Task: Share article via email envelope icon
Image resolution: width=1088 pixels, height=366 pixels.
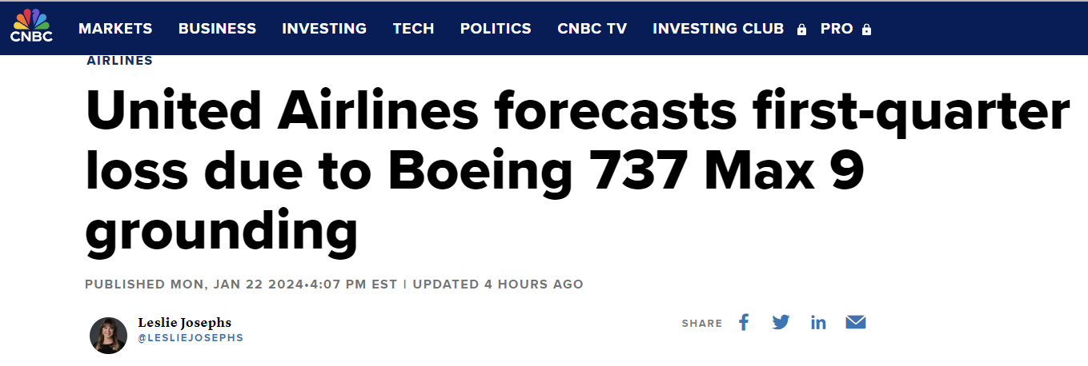Action: [856, 322]
